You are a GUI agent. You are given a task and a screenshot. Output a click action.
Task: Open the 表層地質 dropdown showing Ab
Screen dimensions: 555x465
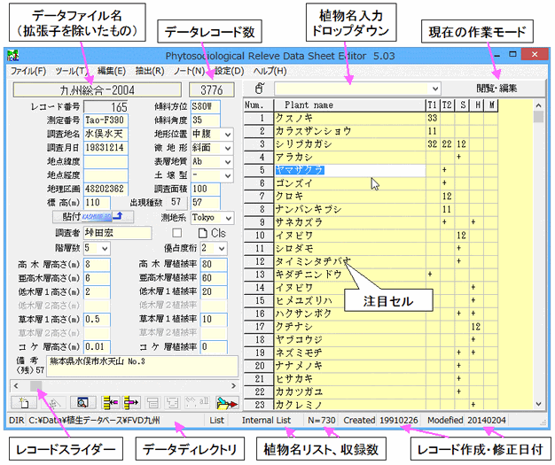point(228,162)
